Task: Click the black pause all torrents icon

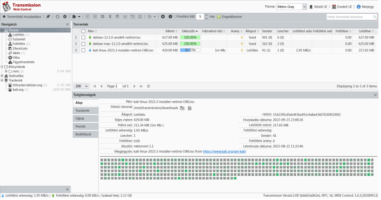Action: click(x=170, y=17)
